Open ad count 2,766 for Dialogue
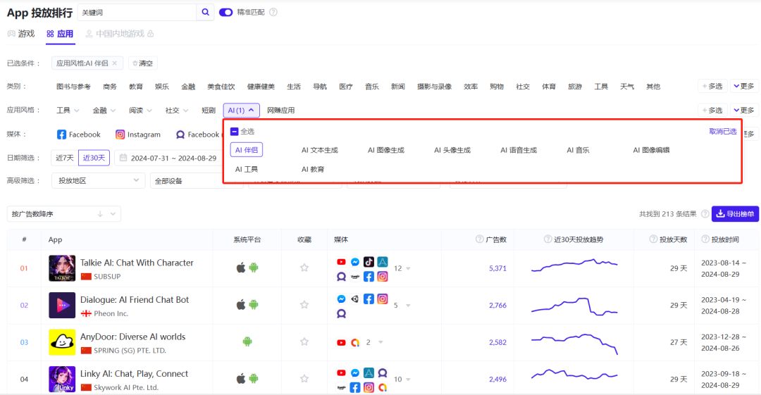Viewport: 761px width, 395px height. (497, 306)
